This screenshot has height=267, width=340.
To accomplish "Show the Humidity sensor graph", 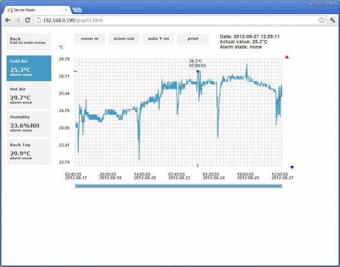I will click(29, 123).
